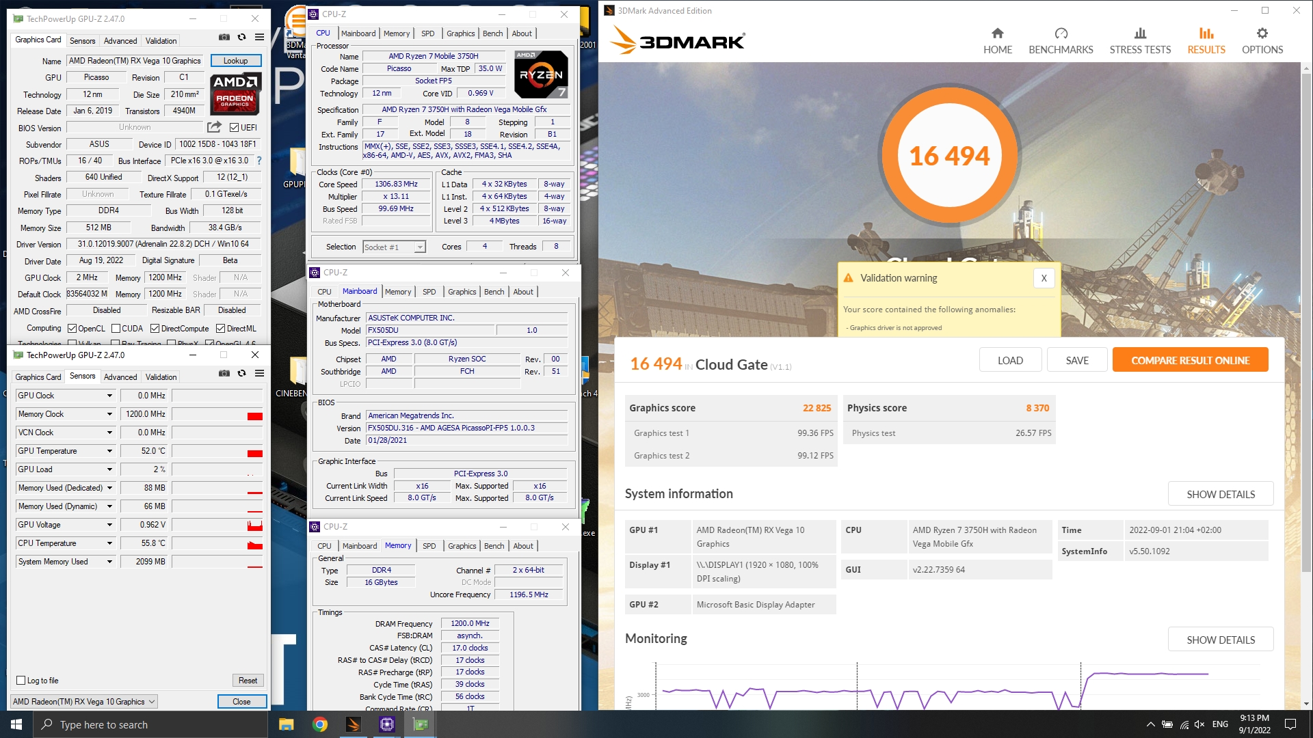Image resolution: width=1313 pixels, height=738 pixels.
Task: Open 3DMark Benchmarks gauge icon
Action: coord(1061,33)
